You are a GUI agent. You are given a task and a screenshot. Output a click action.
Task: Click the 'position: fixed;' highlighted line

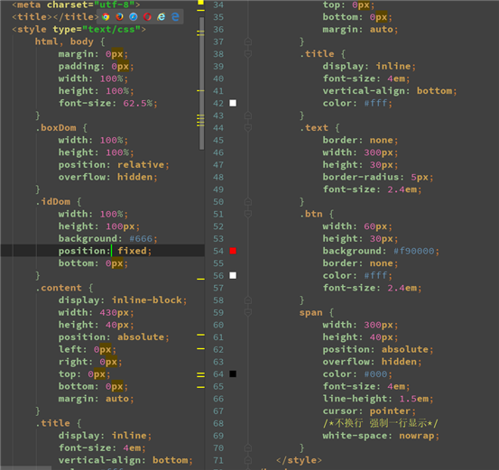click(x=105, y=251)
